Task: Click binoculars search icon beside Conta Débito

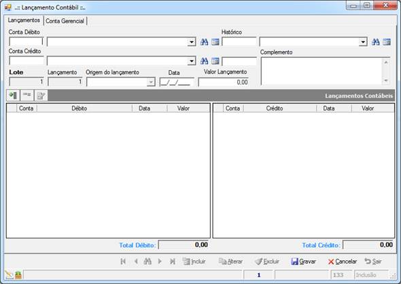Action: click(x=204, y=42)
